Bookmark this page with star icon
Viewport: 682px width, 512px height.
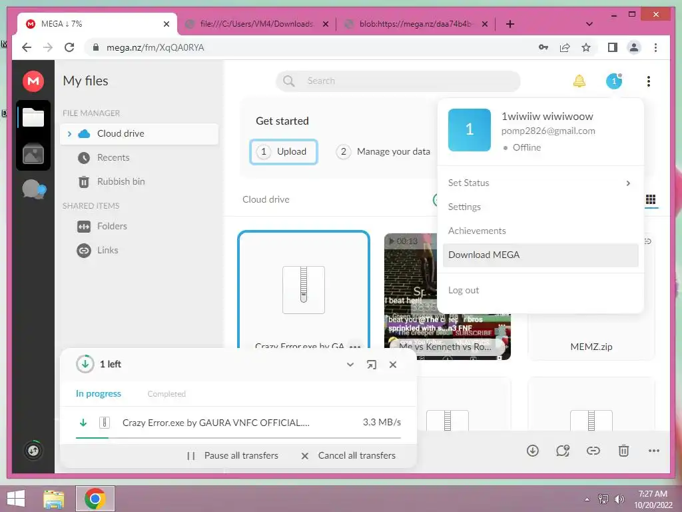pos(586,47)
